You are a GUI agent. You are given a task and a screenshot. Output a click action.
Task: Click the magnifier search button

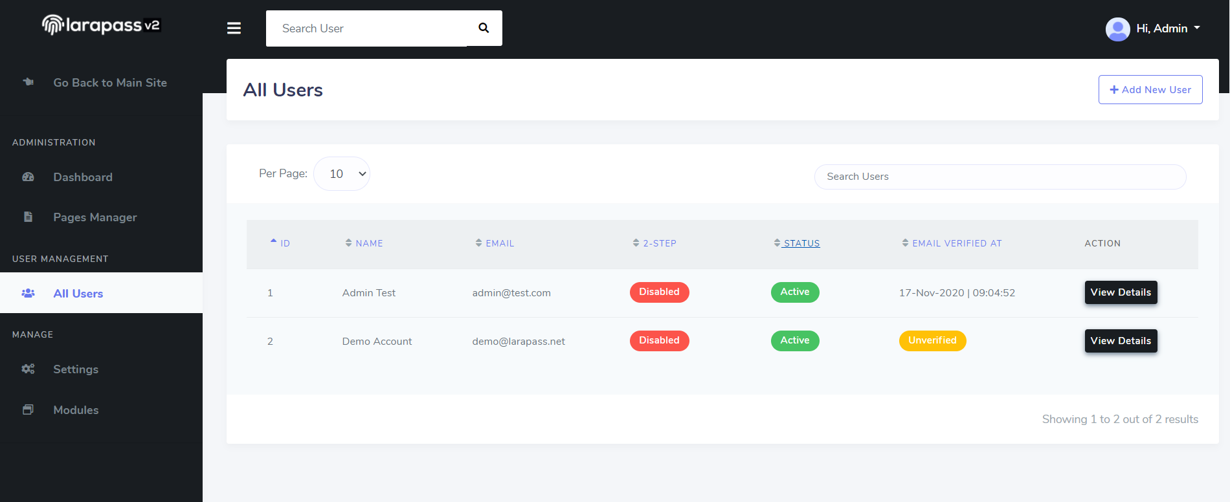pyautogui.click(x=484, y=28)
